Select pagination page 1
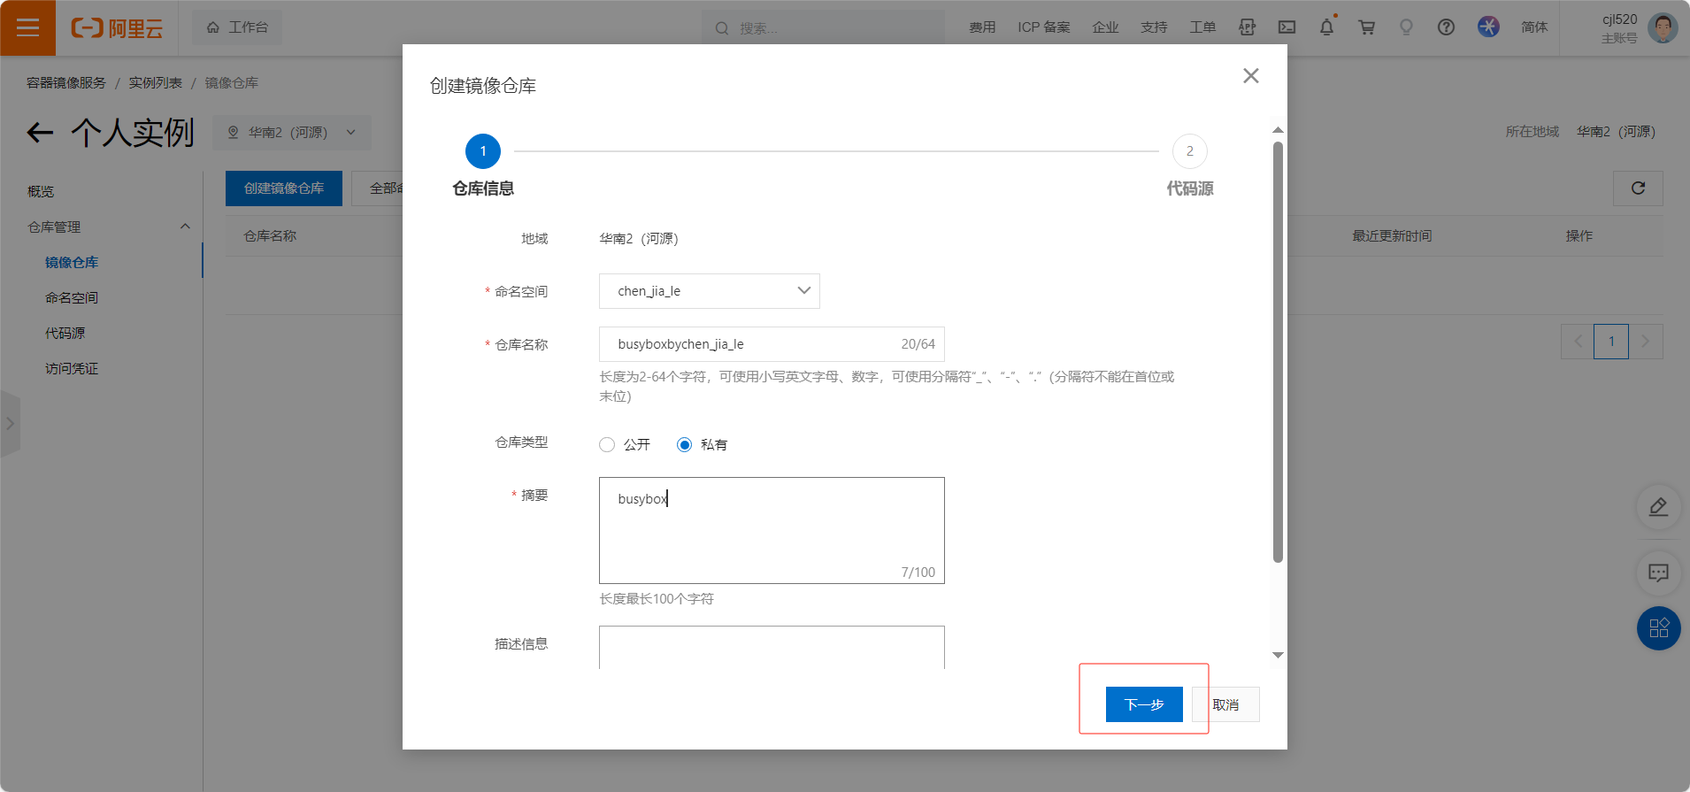 (x=1611, y=342)
